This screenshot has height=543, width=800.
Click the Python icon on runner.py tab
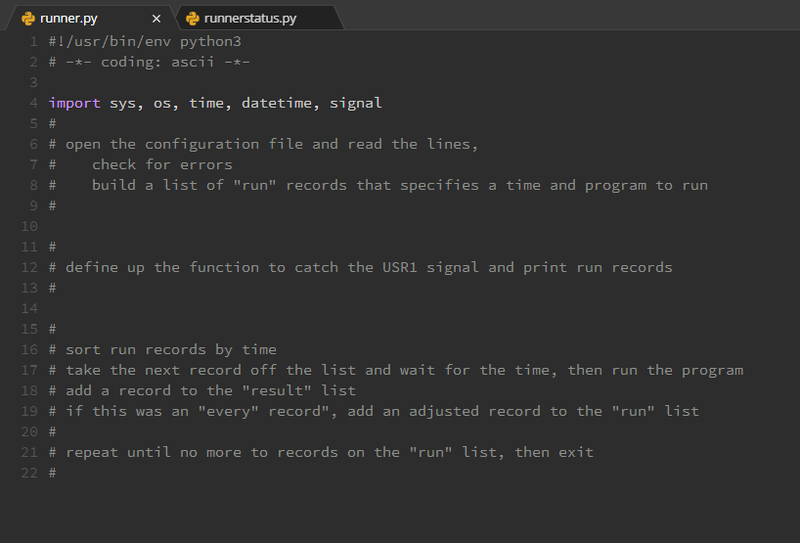pyautogui.click(x=28, y=19)
